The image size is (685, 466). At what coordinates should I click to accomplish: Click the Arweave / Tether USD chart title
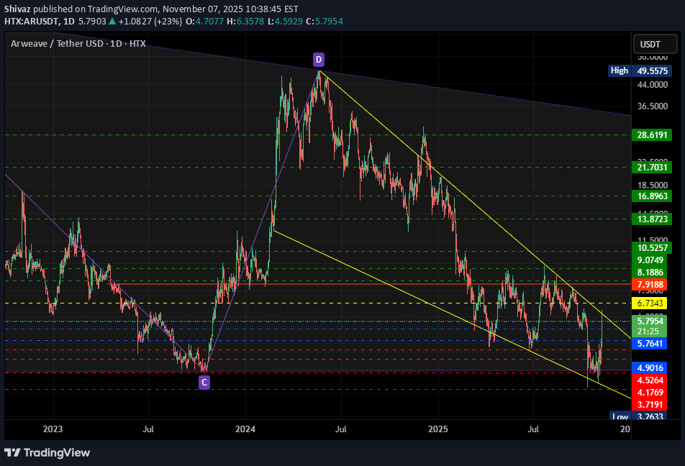click(x=78, y=44)
